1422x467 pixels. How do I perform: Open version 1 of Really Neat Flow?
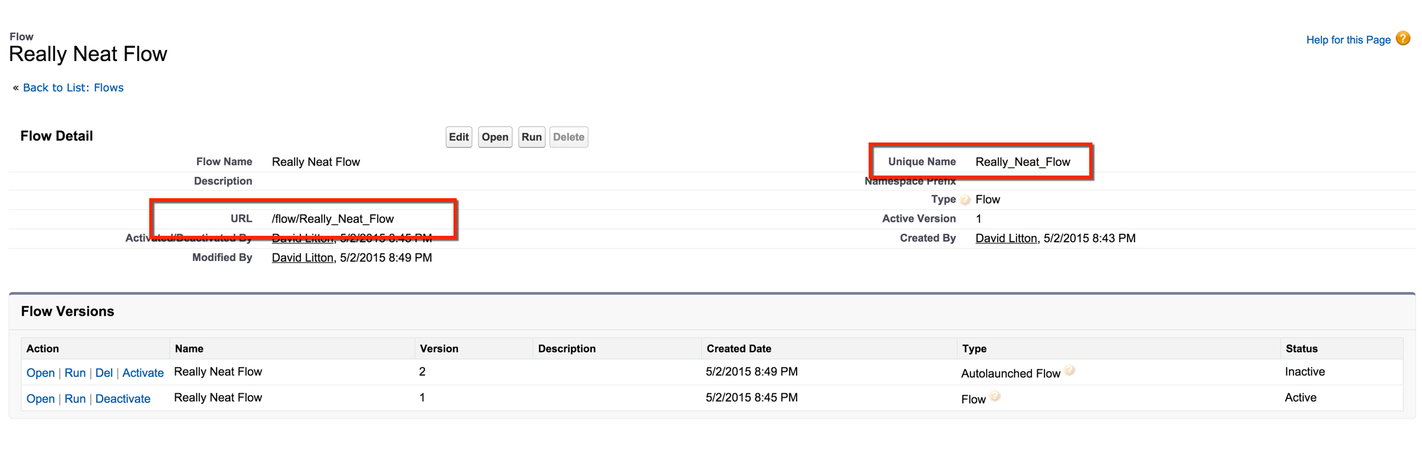pos(40,399)
